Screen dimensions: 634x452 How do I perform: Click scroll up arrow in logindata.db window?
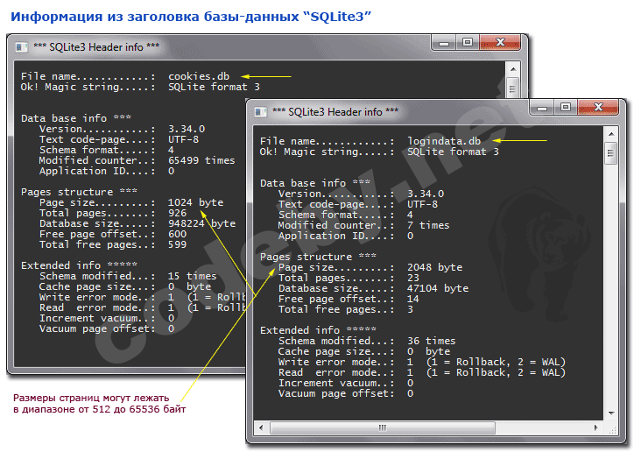click(611, 134)
